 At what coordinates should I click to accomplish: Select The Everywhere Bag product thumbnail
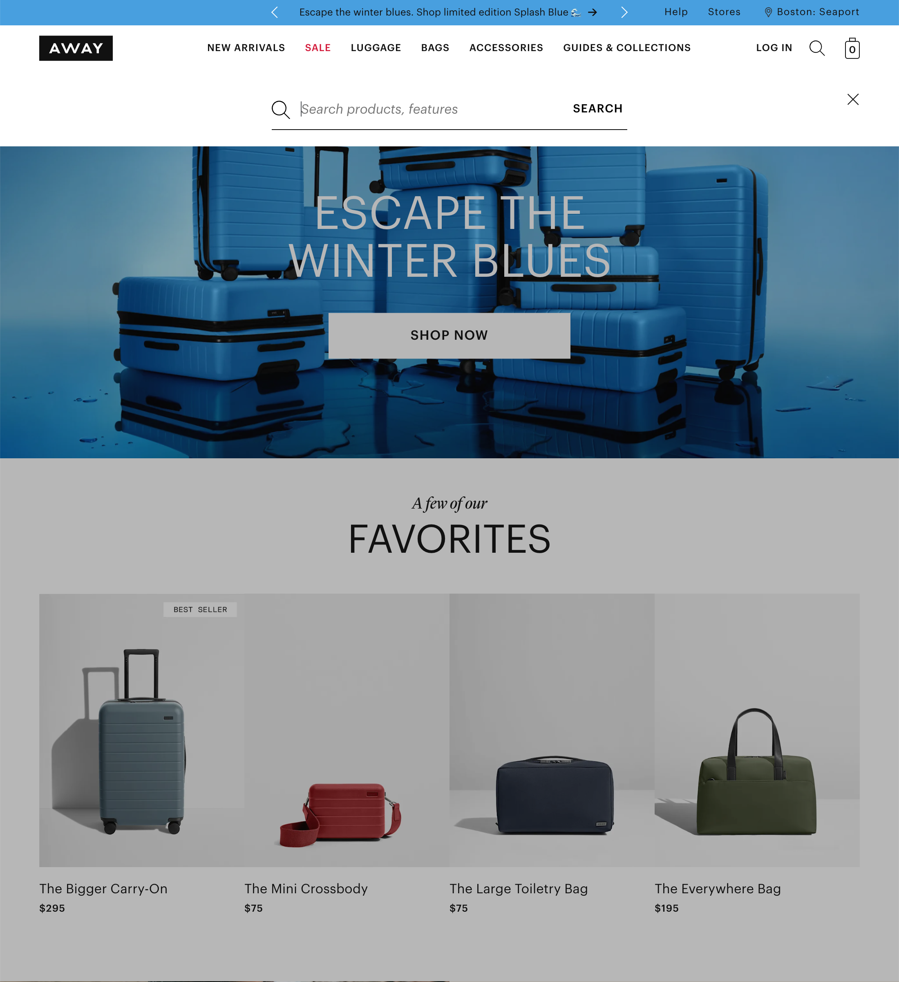757,730
